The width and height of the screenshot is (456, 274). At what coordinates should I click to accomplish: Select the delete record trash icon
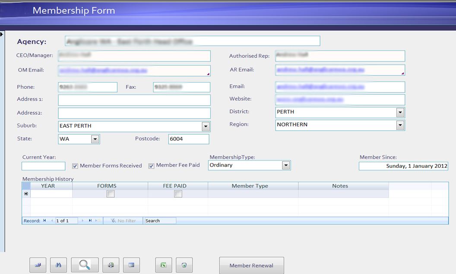coord(184,265)
